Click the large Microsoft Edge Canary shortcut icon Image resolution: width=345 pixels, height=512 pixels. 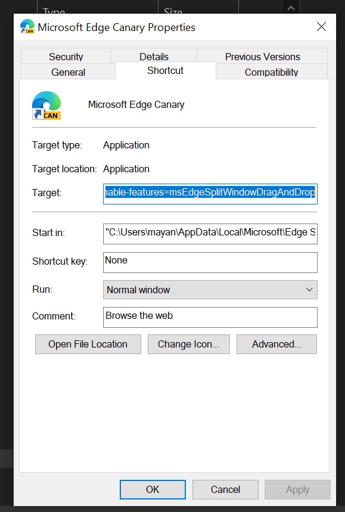46,105
